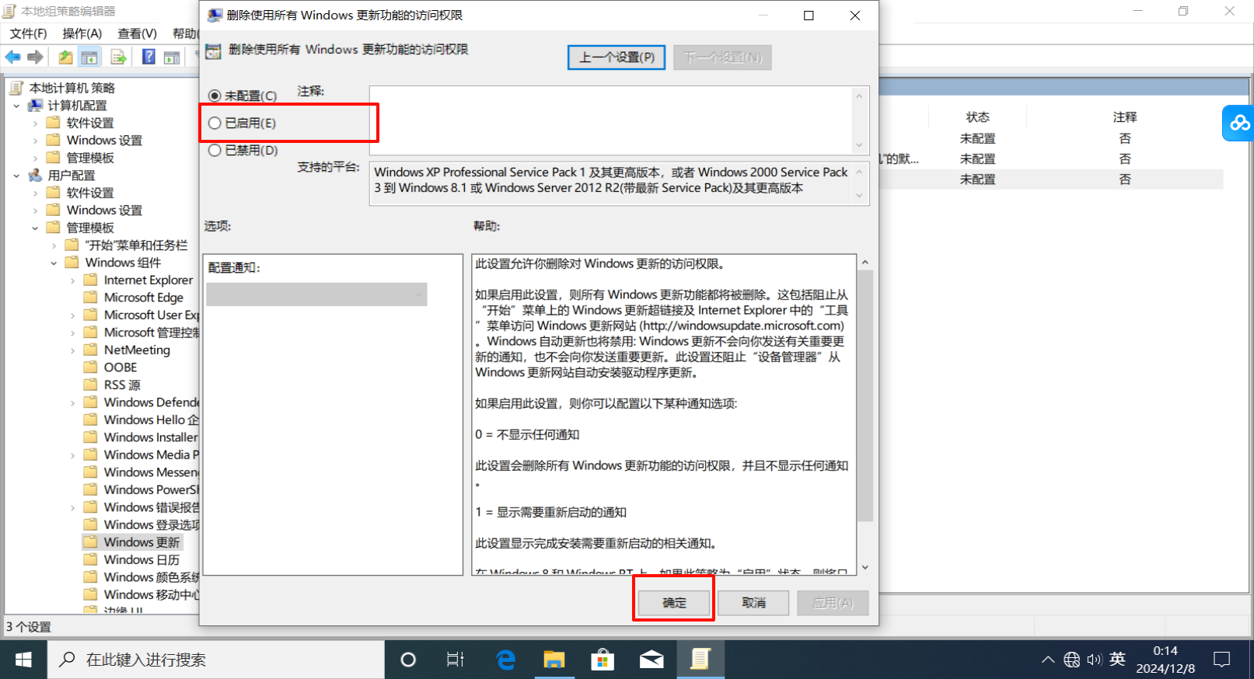The image size is (1254, 679).
Task: Sort by the 注释 column header
Action: click(1124, 117)
